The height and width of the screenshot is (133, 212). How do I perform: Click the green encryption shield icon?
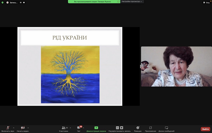pyautogui.click(x=2, y=2)
